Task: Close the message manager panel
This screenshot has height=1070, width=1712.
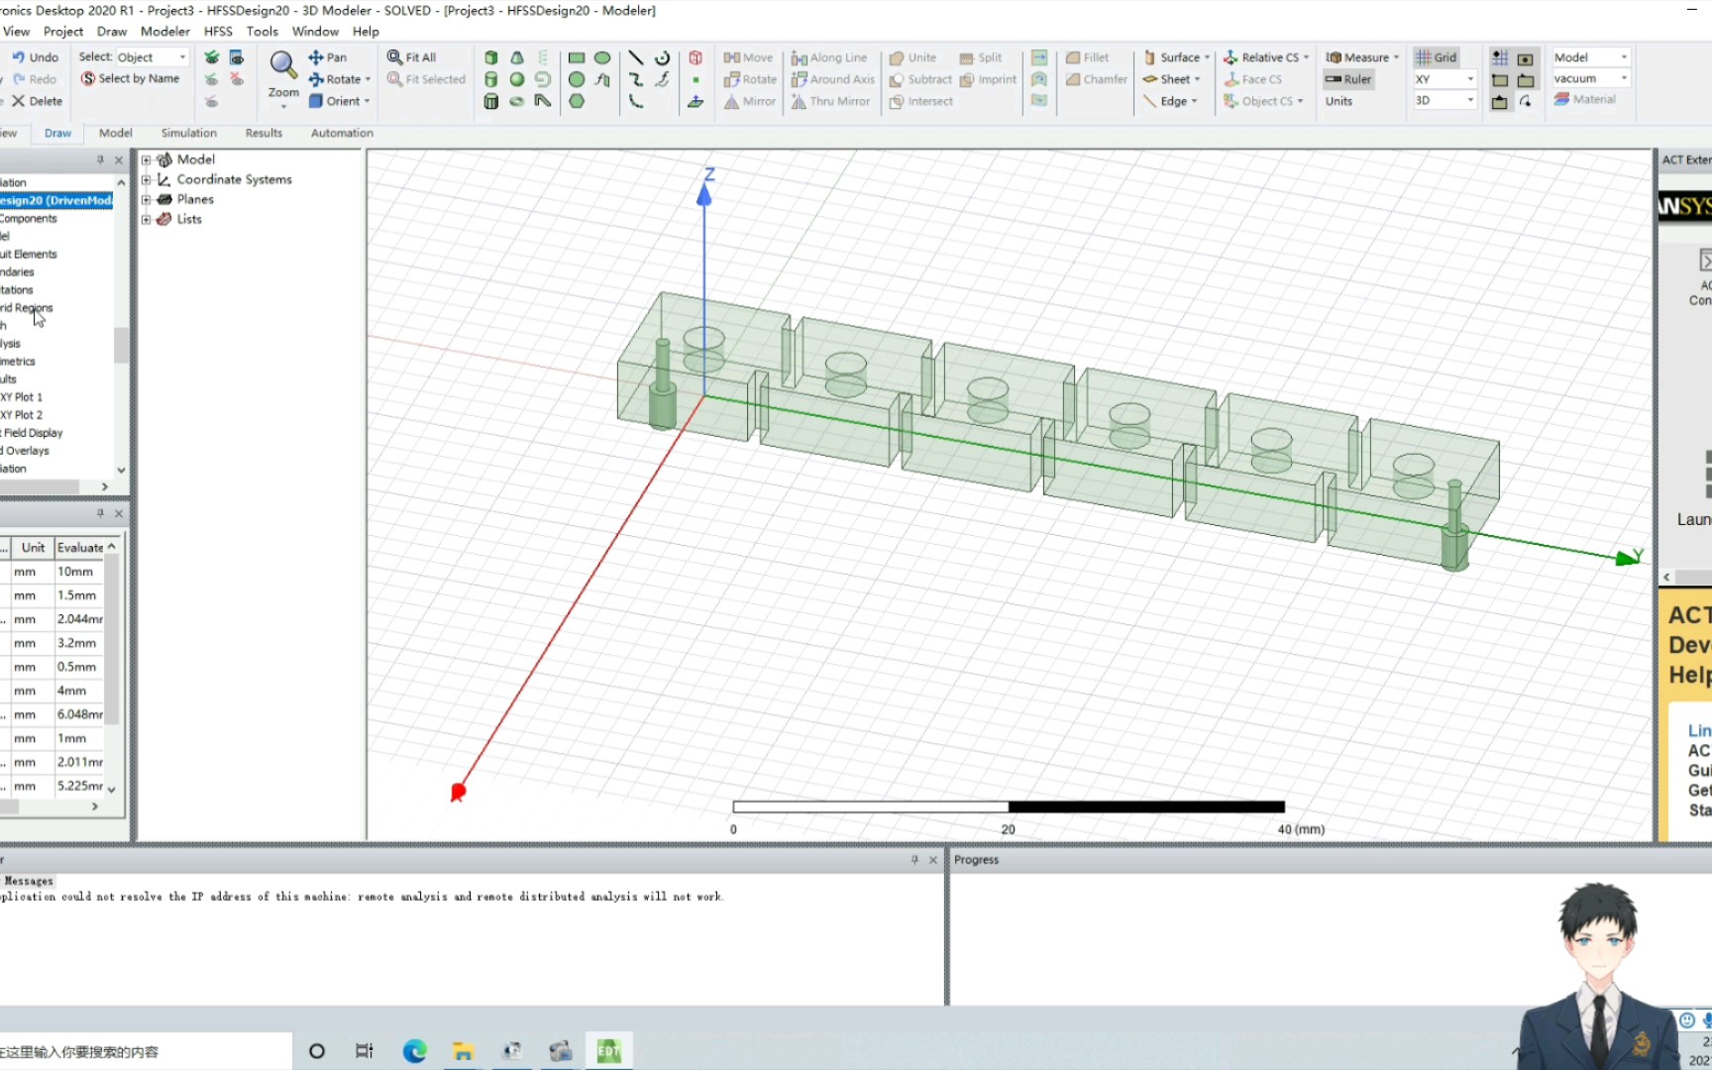Action: pyautogui.click(x=932, y=860)
